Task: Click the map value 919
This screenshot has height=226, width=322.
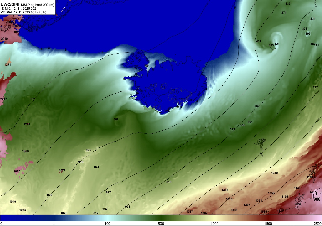Action: pos(81,162)
